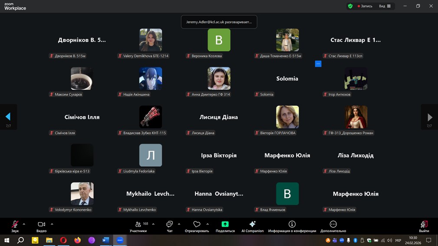
Task: Open the Участники participants panel
Action: coord(138,224)
